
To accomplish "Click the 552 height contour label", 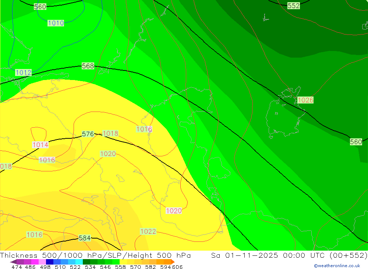I will click(x=294, y=6).
